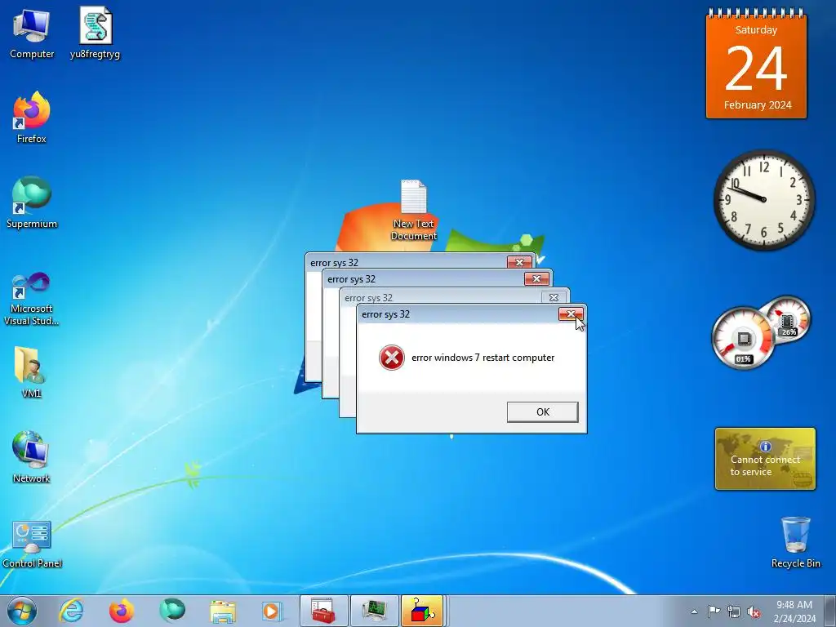Launch Supermium from the taskbar
The width and height of the screenshot is (836, 627).
(x=172, y=611)
